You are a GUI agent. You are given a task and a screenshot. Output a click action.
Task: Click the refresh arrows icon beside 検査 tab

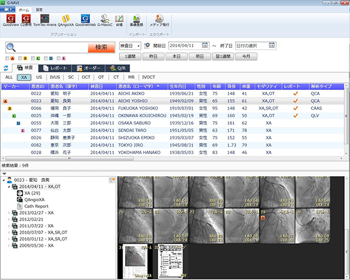pyautogui.click(x=6, y=68)
